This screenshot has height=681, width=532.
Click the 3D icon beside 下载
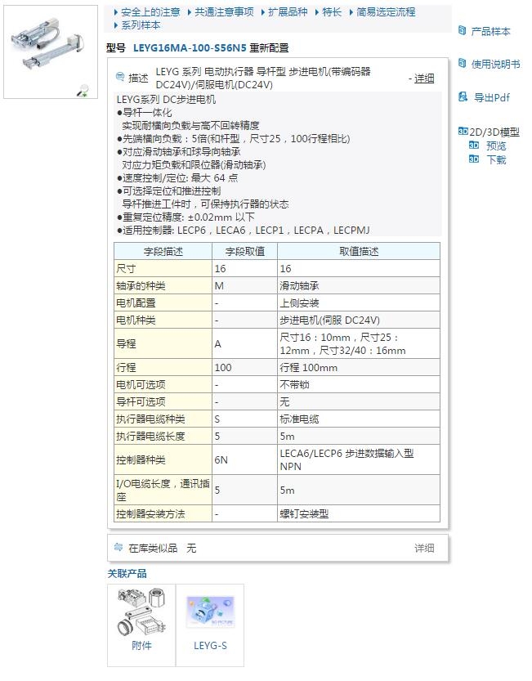474,159
